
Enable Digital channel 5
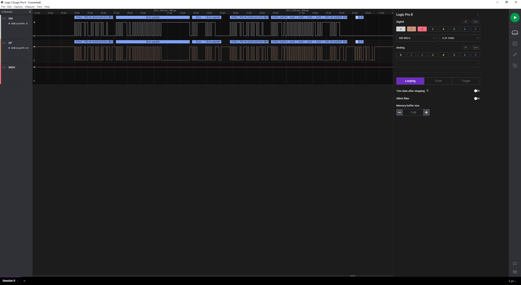454,29
